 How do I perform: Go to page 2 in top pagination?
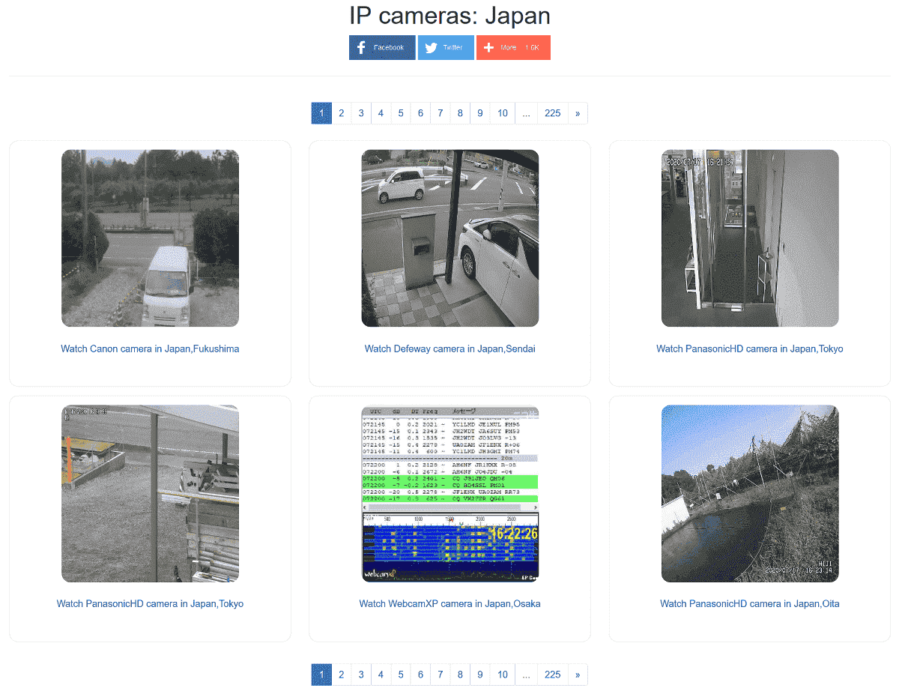click(x=341, y=113)
